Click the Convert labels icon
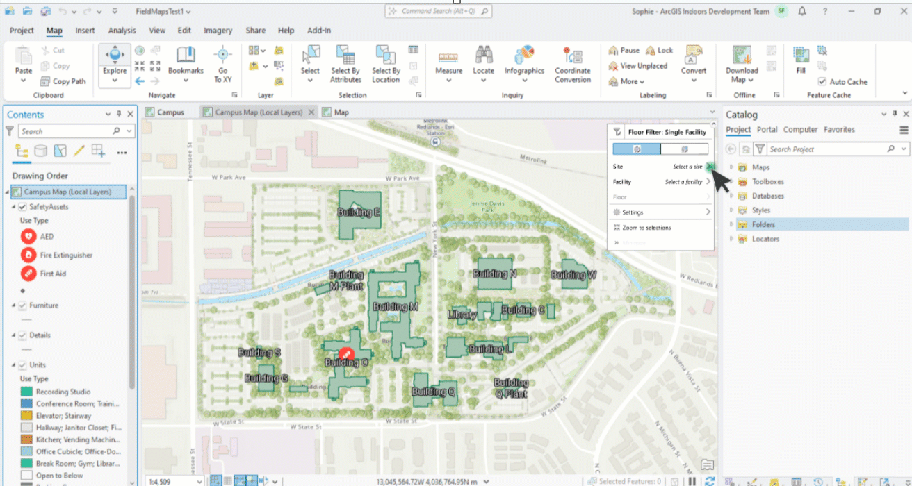 click(693, 53)
